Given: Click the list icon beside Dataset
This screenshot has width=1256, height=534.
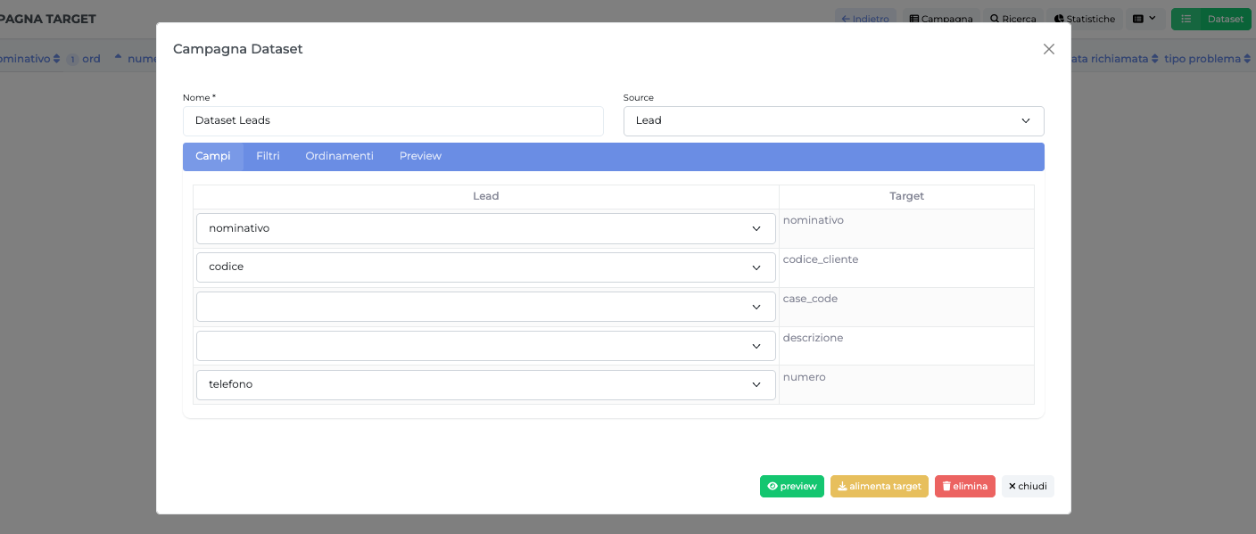Looking at the screenshot, I should pyautogui.click(x=1186, y=19).
